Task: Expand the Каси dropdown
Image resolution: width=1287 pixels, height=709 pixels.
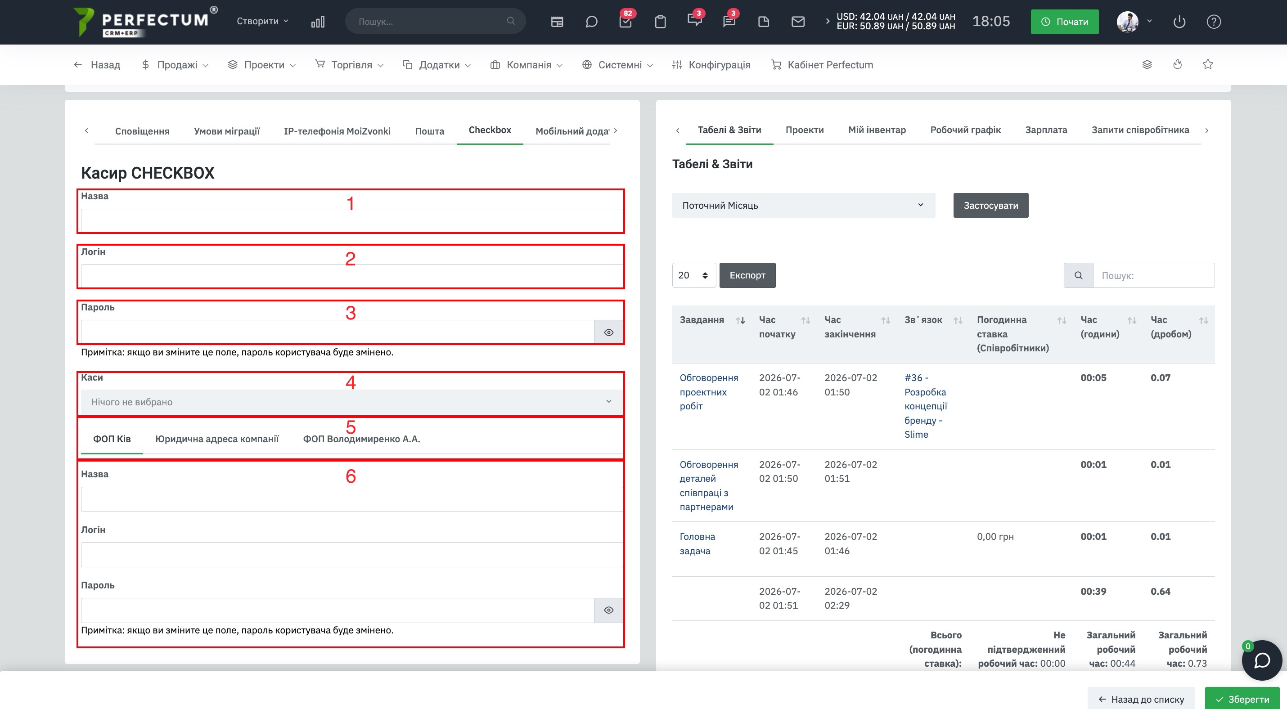Action: pos(352,402)
